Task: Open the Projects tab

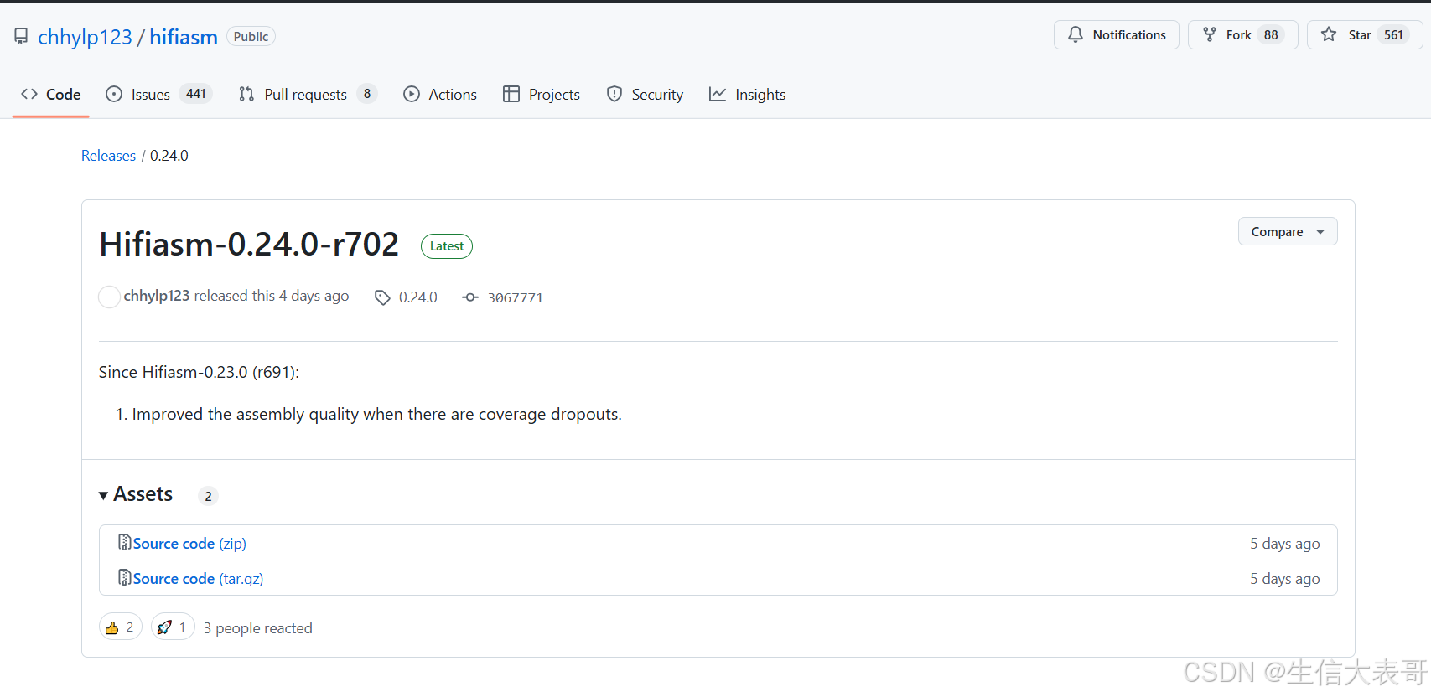Action: (542, 95)
